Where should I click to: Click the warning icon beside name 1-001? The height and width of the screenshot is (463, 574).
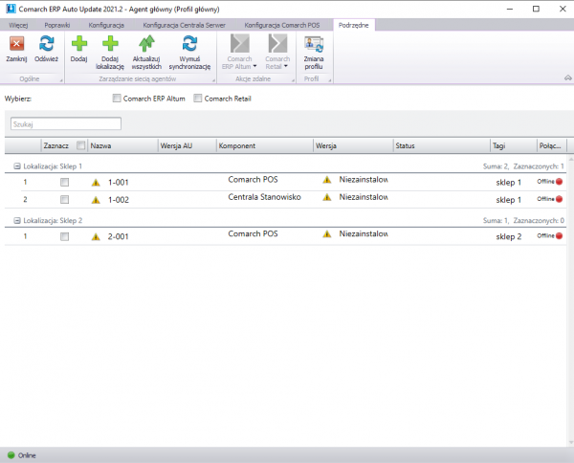coord(96,183)
